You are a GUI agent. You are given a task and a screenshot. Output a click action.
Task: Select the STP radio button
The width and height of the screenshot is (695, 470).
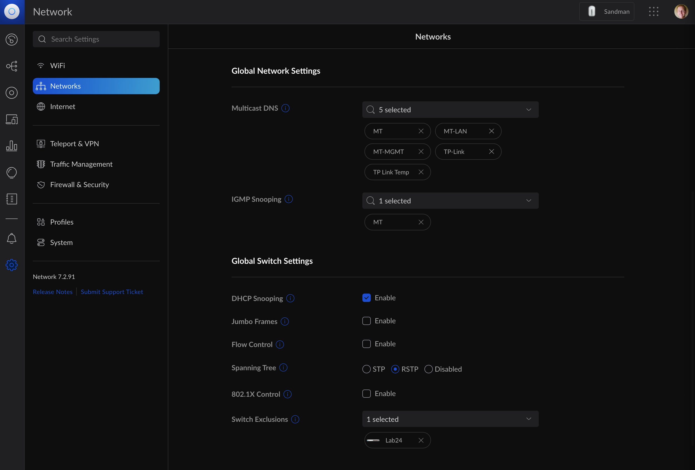366,369
